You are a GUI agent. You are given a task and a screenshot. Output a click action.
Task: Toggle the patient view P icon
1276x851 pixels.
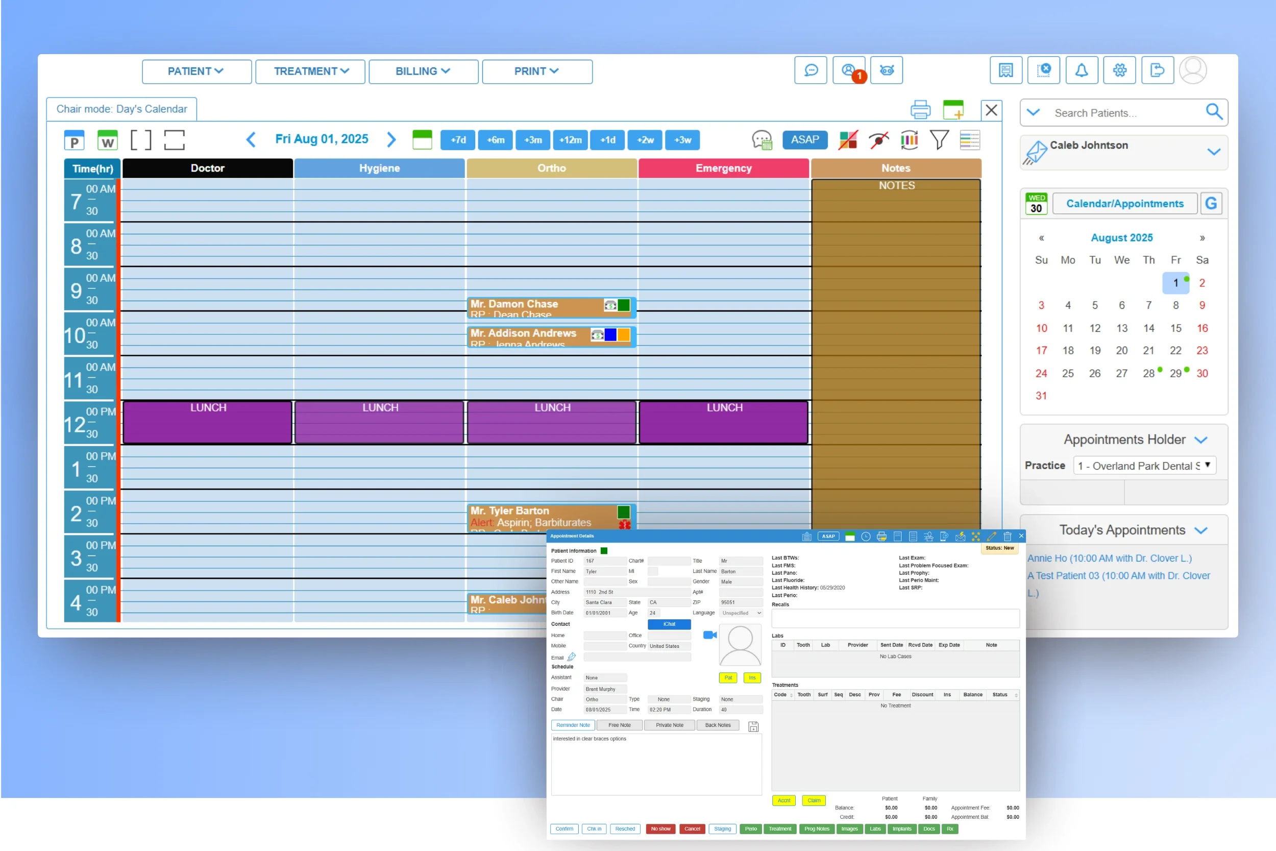[x=75, y=140]
